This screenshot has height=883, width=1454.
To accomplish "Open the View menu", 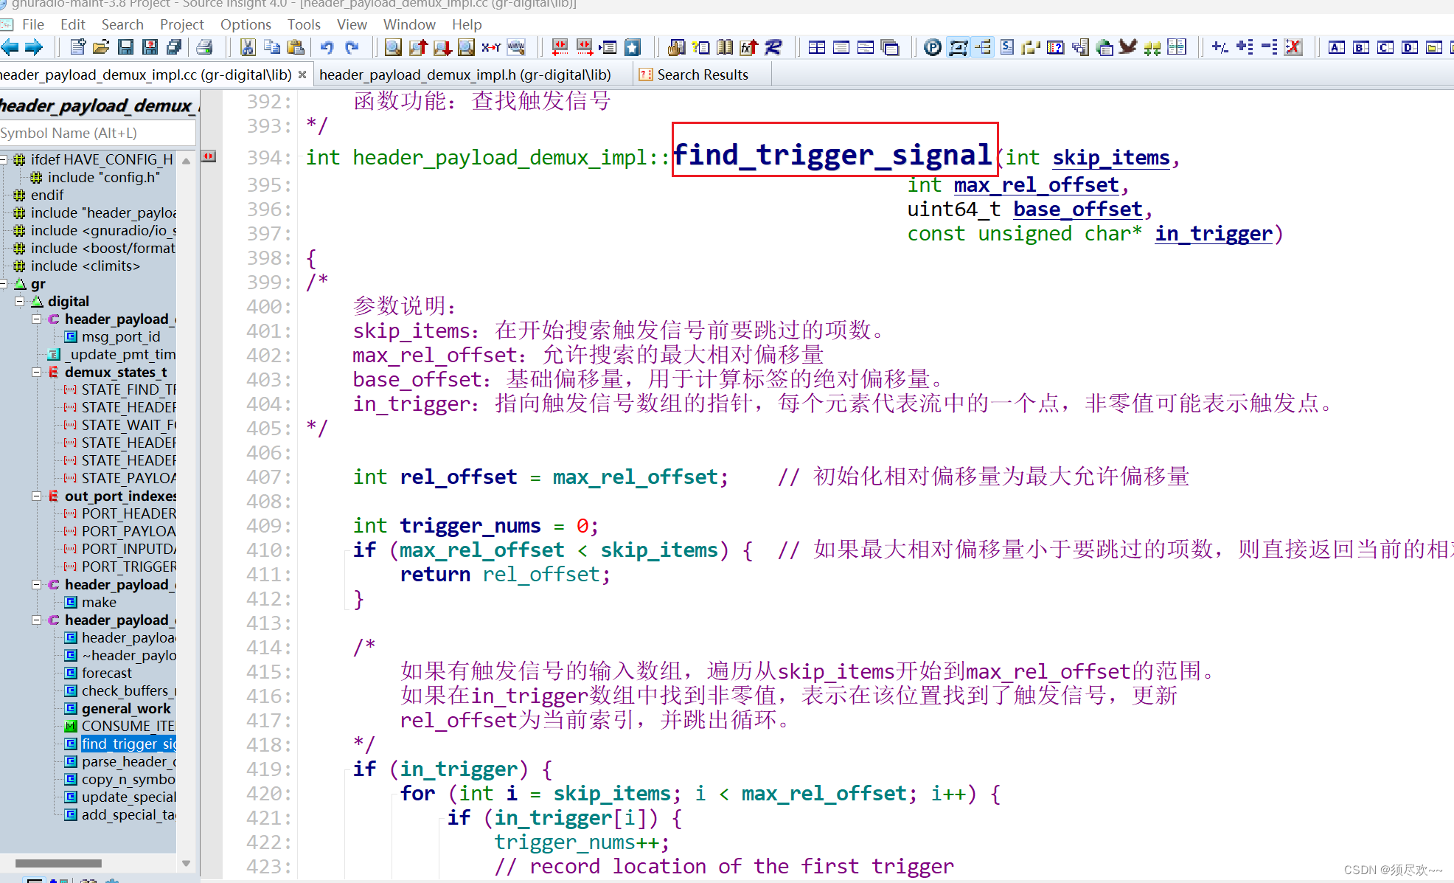I will (x=352, y=24).
